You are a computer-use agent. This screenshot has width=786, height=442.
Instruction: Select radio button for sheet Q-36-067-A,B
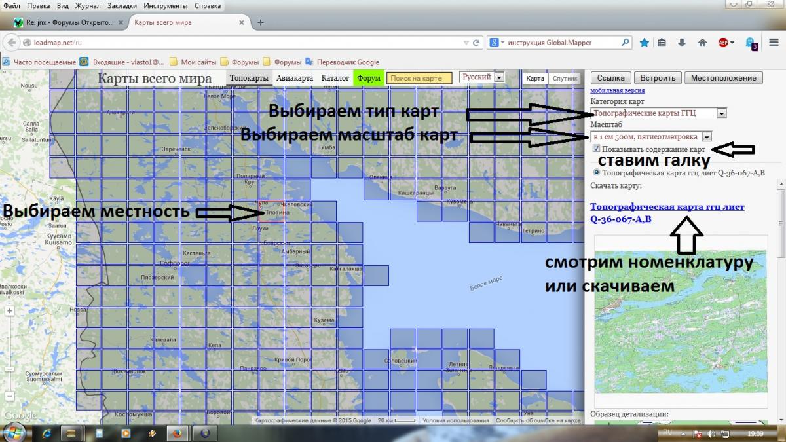[x=595, y=172]
